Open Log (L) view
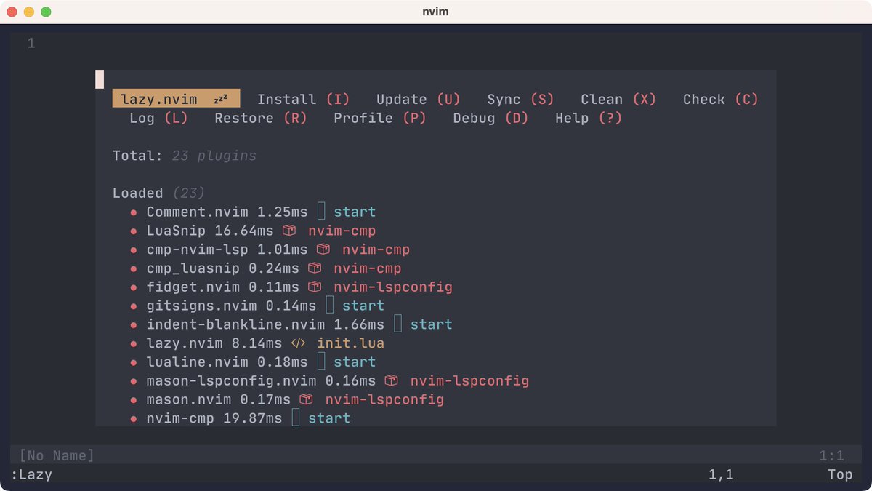The image size is (872, 491). coord(158,118)
